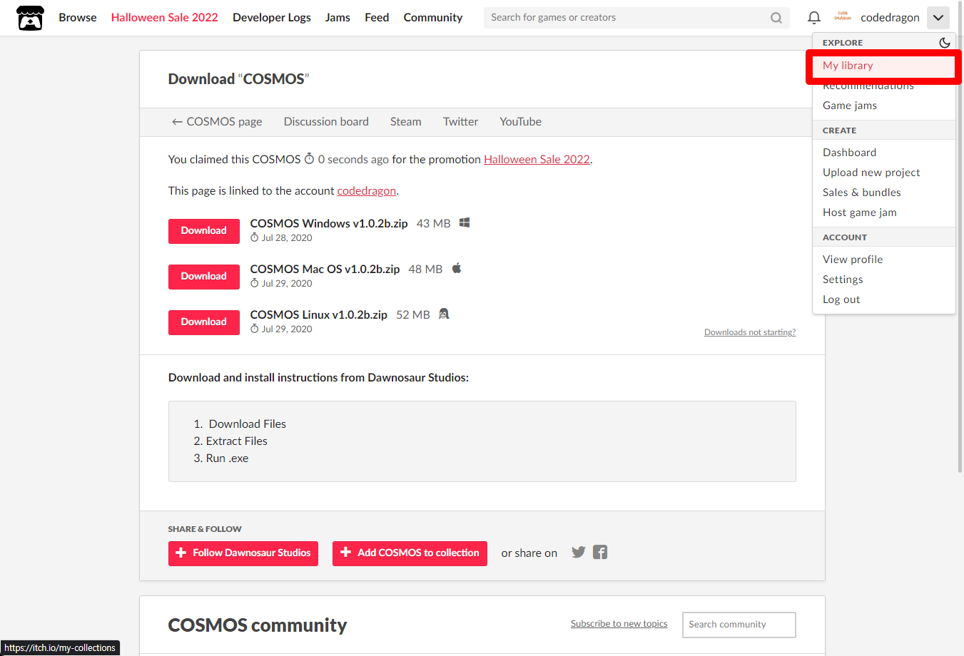
Task: Open Downloads not starting? help link
Action: pos(750,332)
